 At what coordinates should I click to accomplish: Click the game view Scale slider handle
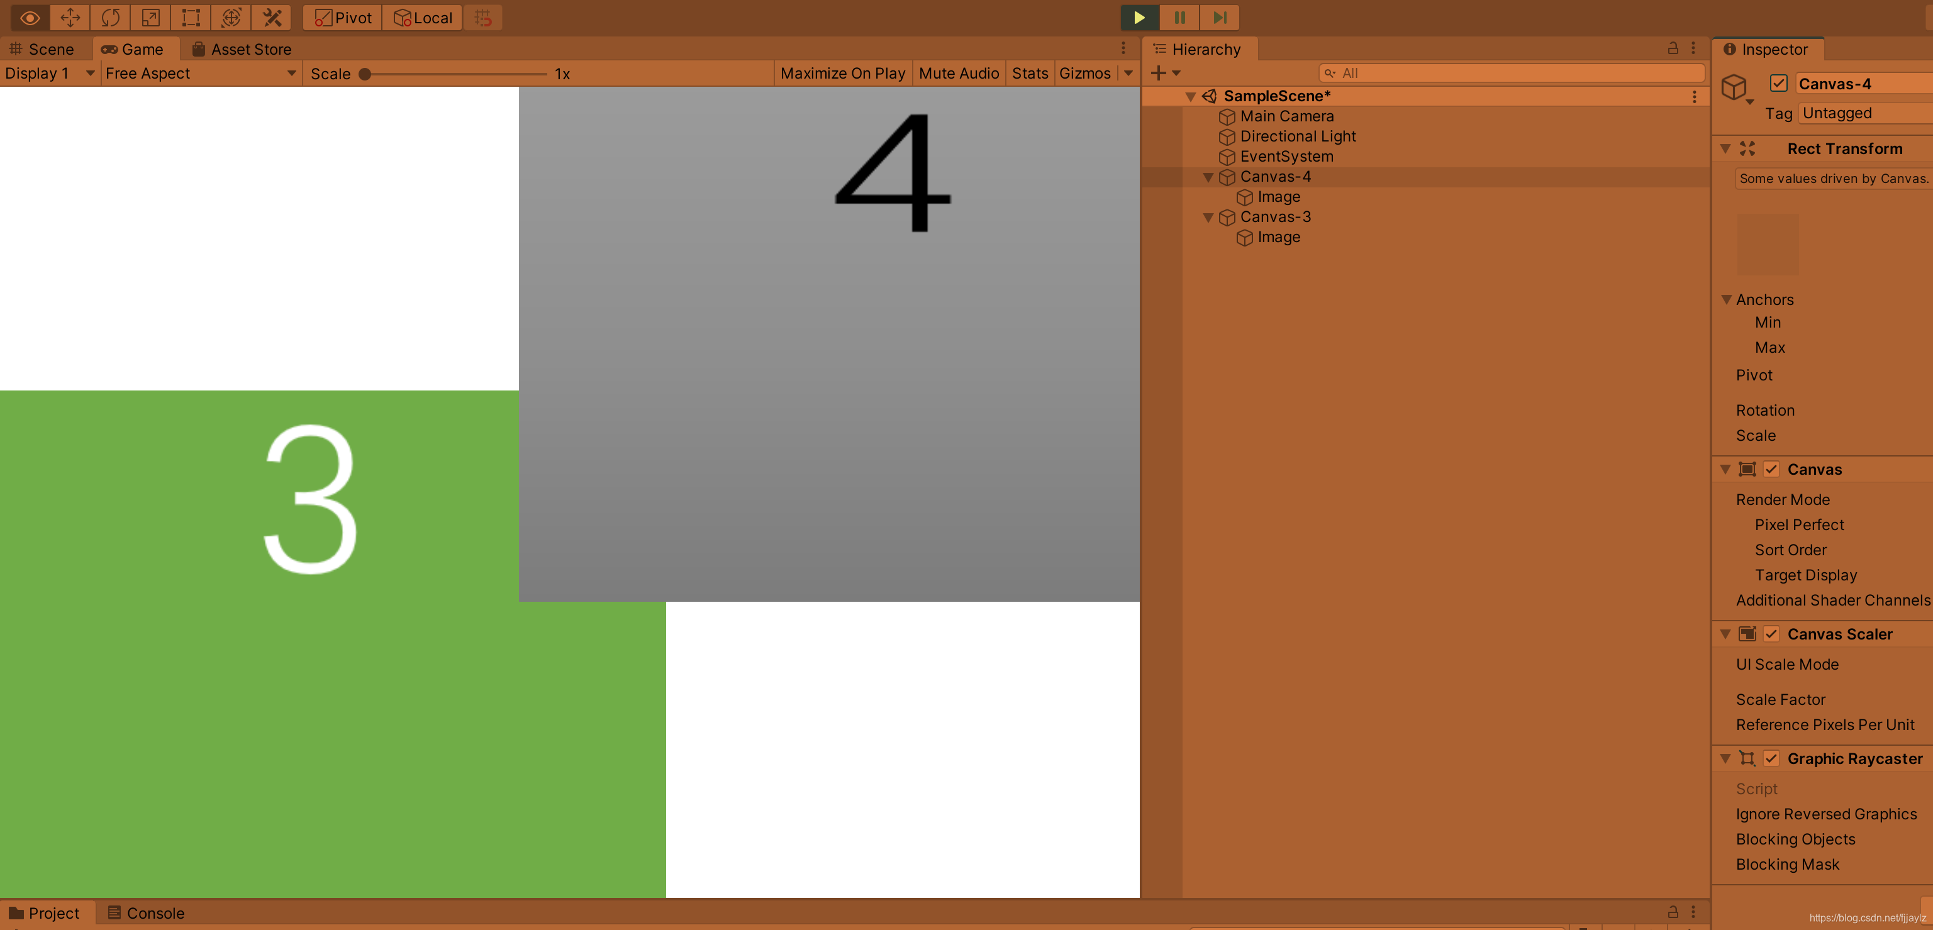tap(365, 74)
